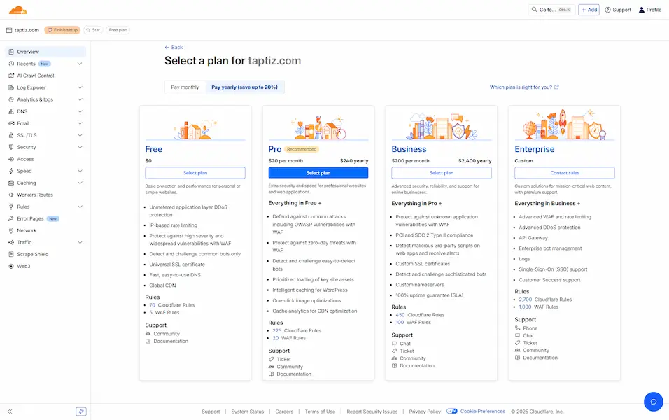The width and height of the screenshot is (669, 420).
Task: Collapse the sidebar with the double-chevron icon
Action: (10, 412)
